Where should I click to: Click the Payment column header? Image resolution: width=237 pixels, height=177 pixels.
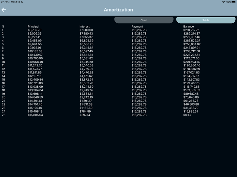(x=137, y=27)
